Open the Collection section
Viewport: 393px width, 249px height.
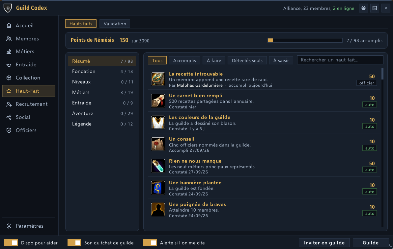click(x=29, y=78)
